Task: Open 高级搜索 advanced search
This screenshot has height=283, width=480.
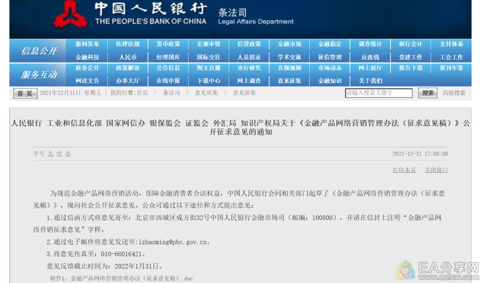Action: [x=454, y=93]
